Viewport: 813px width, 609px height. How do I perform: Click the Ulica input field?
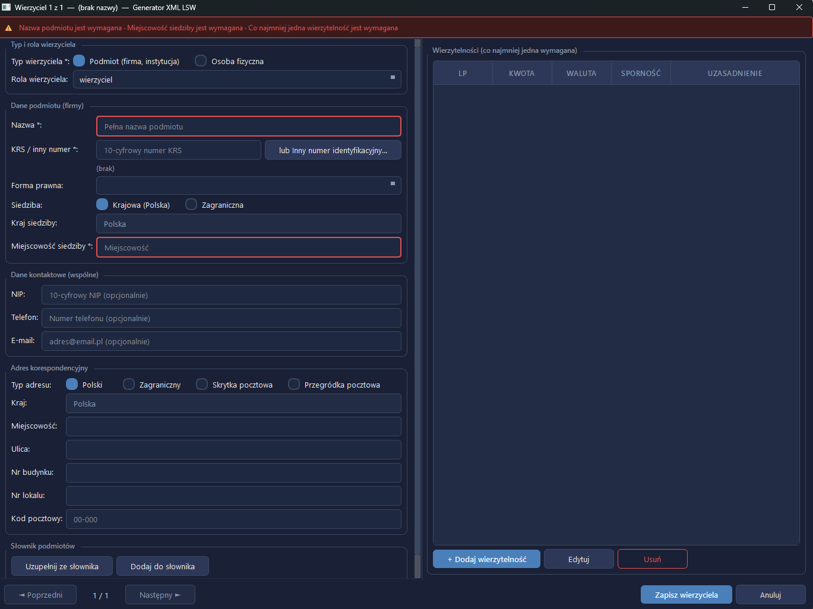point(233,450)
